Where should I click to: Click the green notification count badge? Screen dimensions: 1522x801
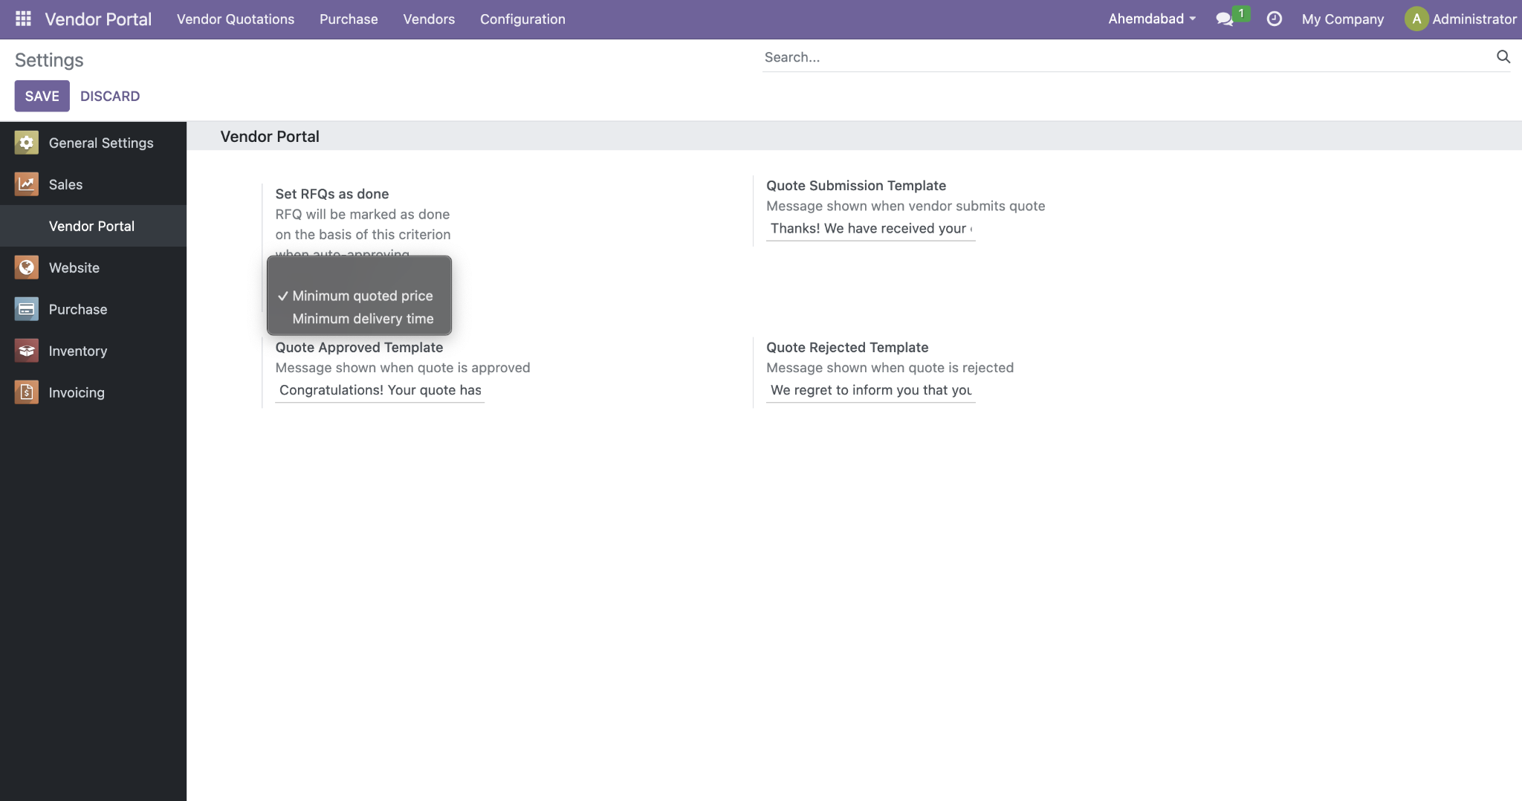[x=1241, y=13]
